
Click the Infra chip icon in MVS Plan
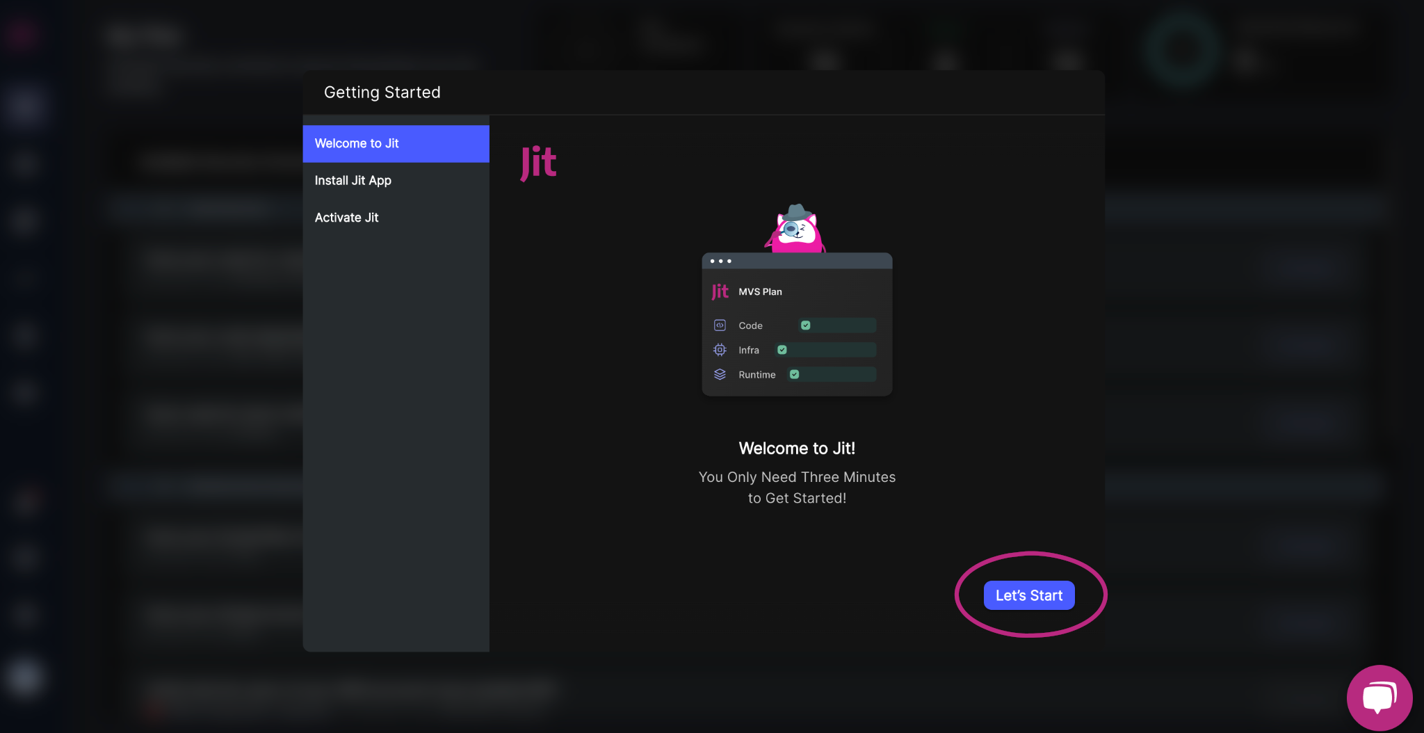coord(720,350)
